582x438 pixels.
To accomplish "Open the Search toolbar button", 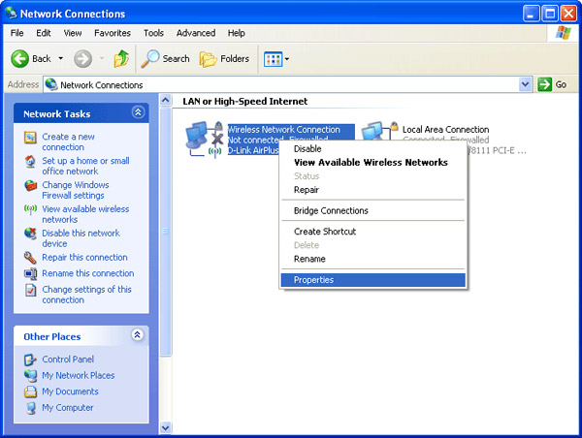I will tap(166, 59).
